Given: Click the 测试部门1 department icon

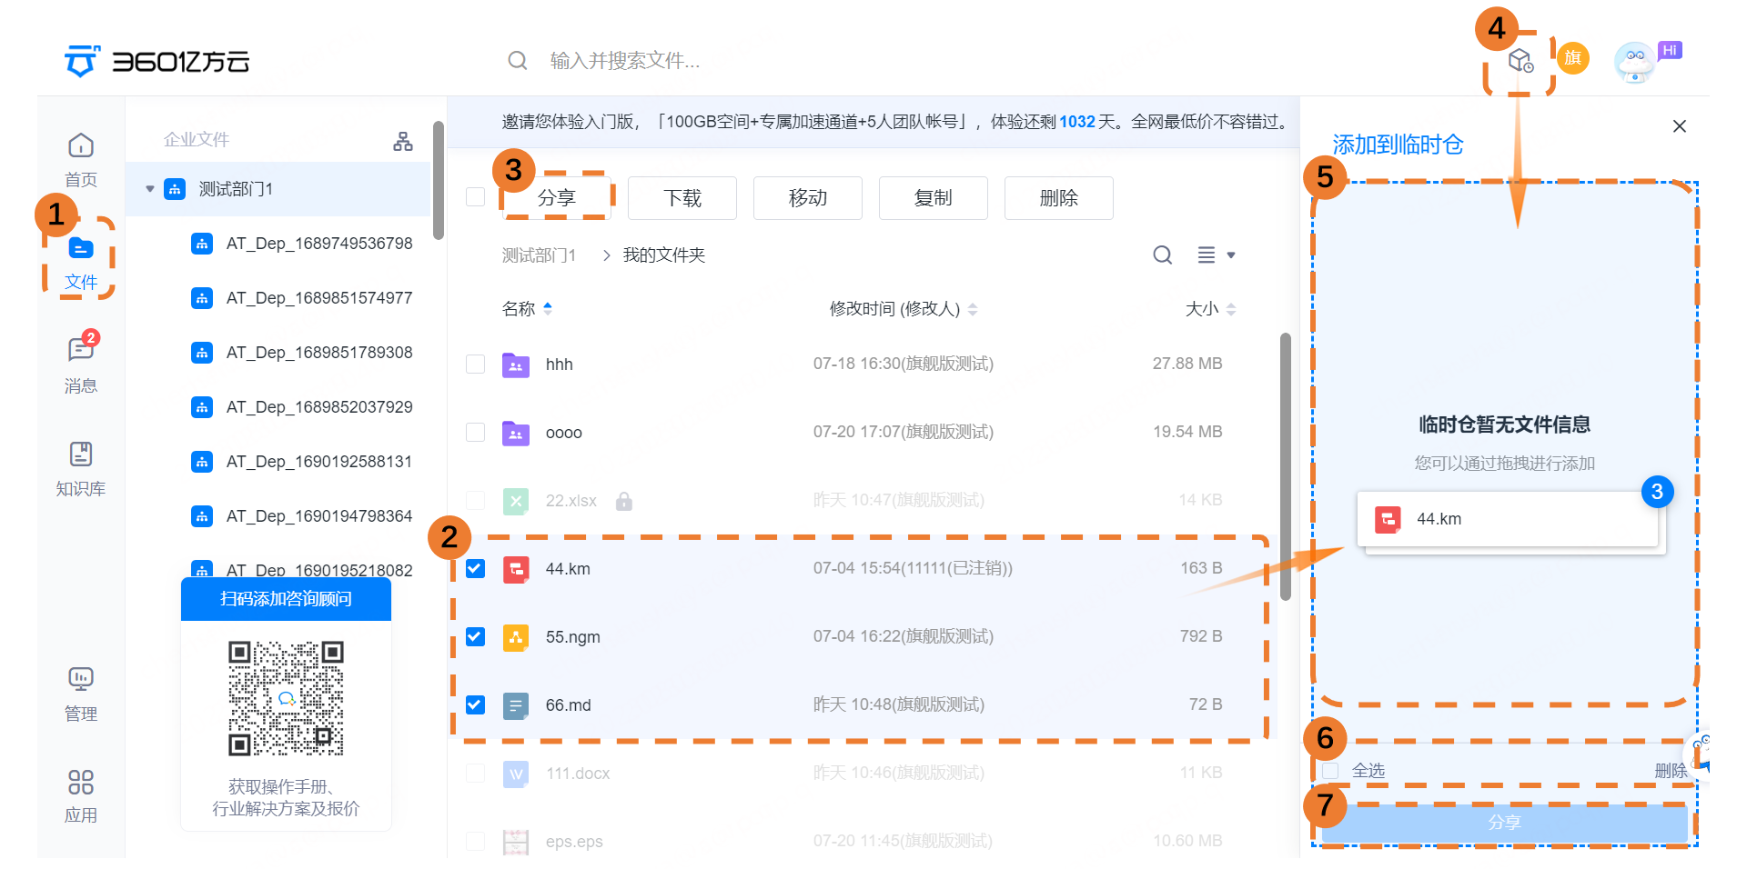Looking at the screenshot, I should coord(175,189).
